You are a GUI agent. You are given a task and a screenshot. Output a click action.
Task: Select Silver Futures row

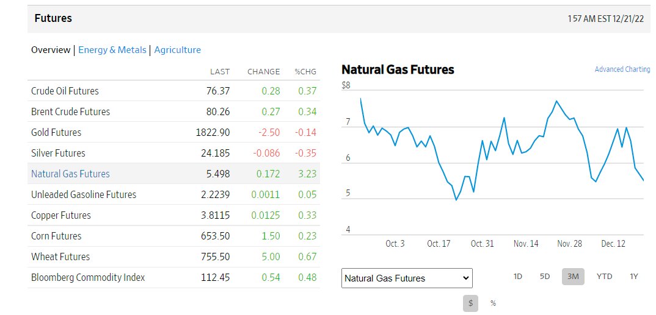pos(173,153)
